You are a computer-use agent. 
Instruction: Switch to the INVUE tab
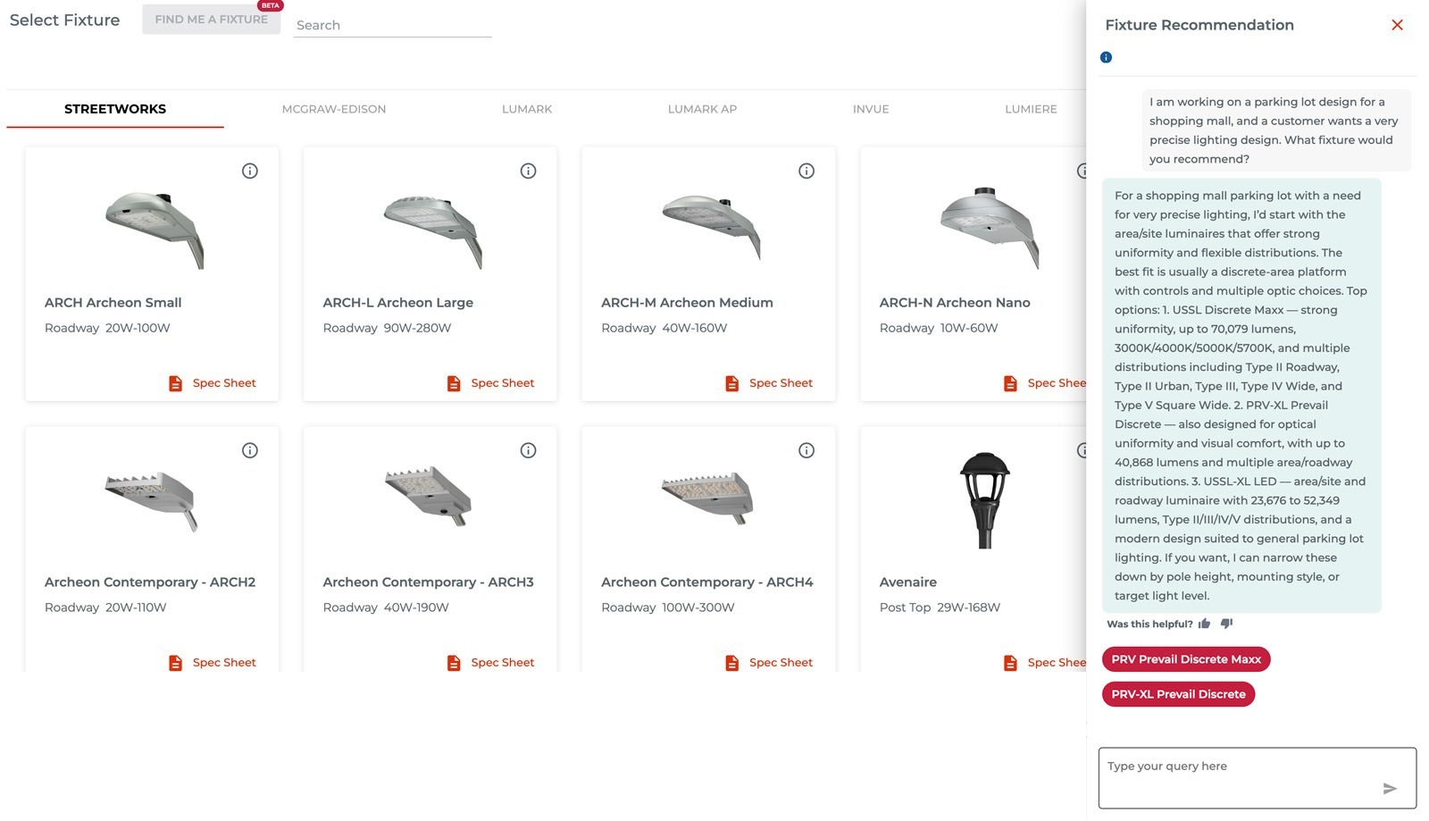(871, 109)
